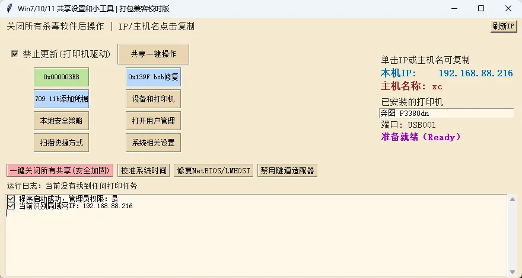Click 运行日志 status text
This screenshot has width=522, height=278.
(72, 186)
